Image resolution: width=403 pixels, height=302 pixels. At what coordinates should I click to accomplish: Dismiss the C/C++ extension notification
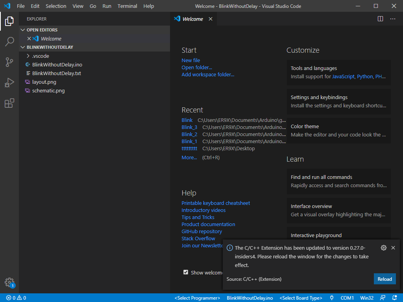coord(393,248)
